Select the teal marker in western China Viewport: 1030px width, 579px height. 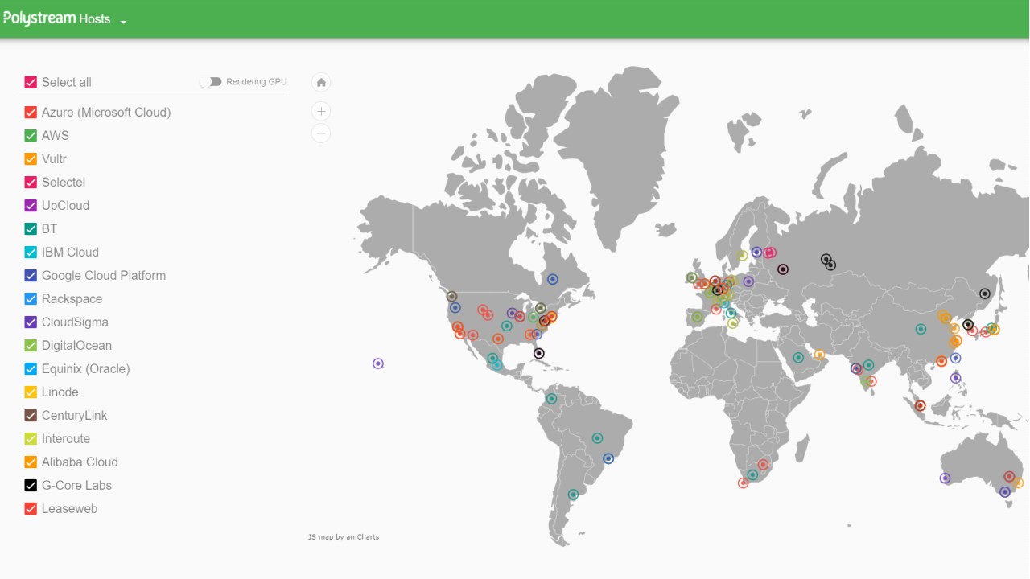coord(921,329)
